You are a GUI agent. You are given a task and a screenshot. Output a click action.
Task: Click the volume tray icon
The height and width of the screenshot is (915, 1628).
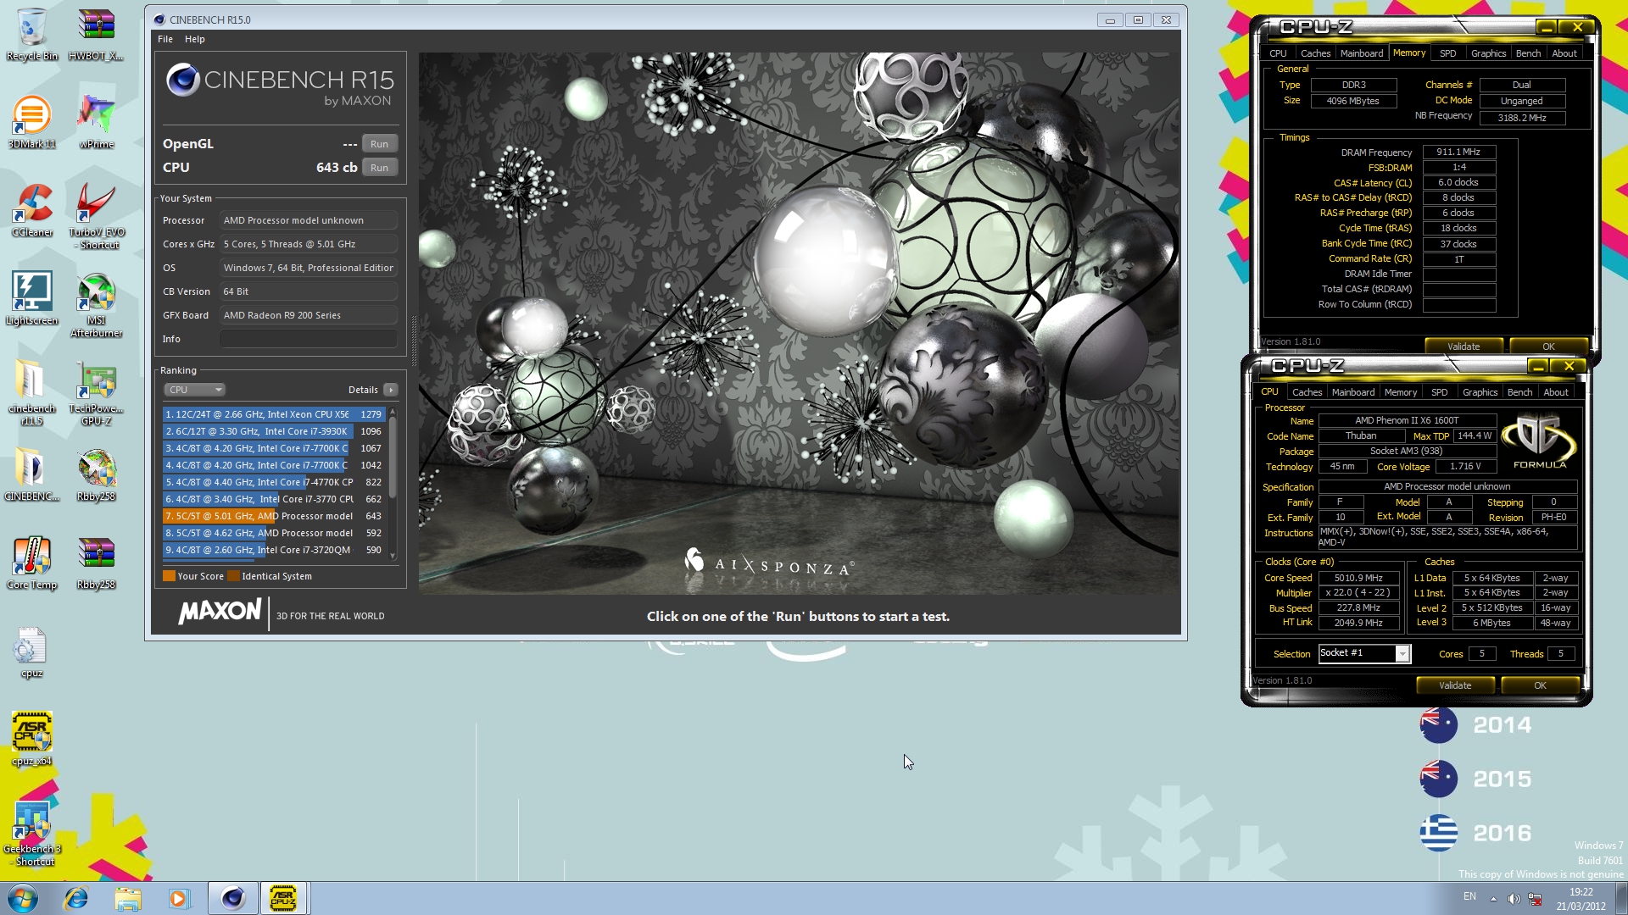coord(1514,899)
